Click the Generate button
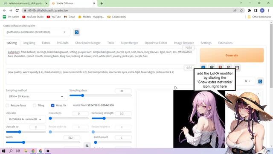Image resolution: width=273 pixels, height=154 pixels. click(232, 55)
